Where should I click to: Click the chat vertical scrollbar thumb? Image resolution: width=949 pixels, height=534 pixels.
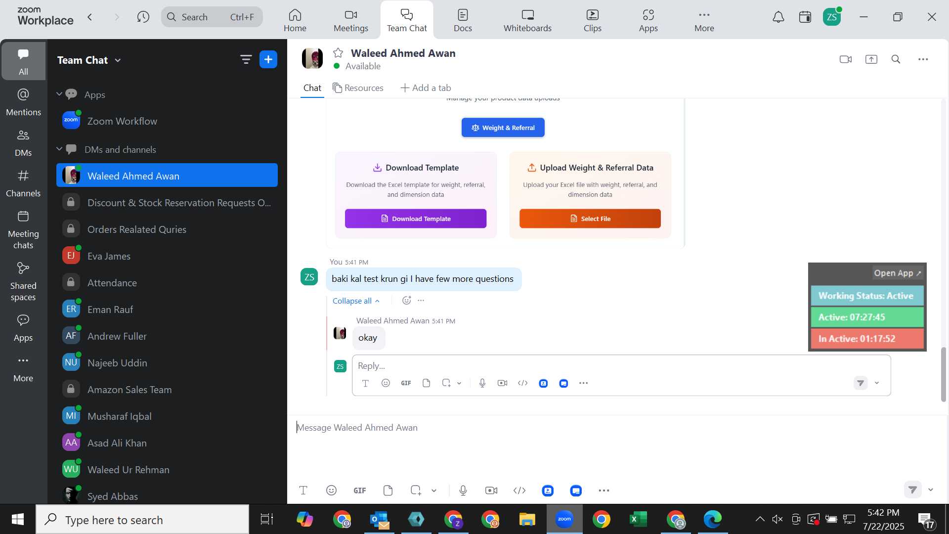[943, 374]
